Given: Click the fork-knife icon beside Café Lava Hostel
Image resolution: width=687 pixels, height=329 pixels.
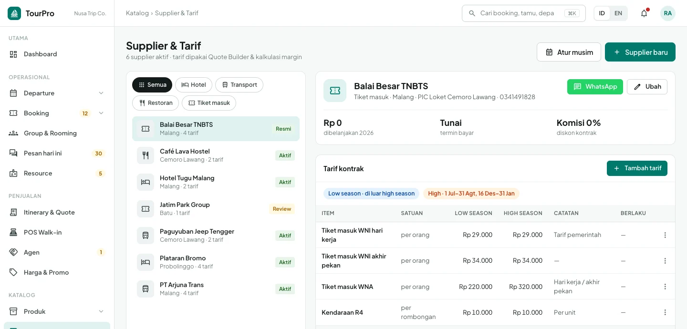Looking at the screenshot, I should [146, 155].
